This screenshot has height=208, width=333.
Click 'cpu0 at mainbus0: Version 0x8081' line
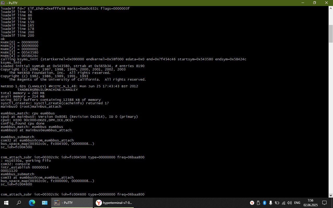(69, 117)
